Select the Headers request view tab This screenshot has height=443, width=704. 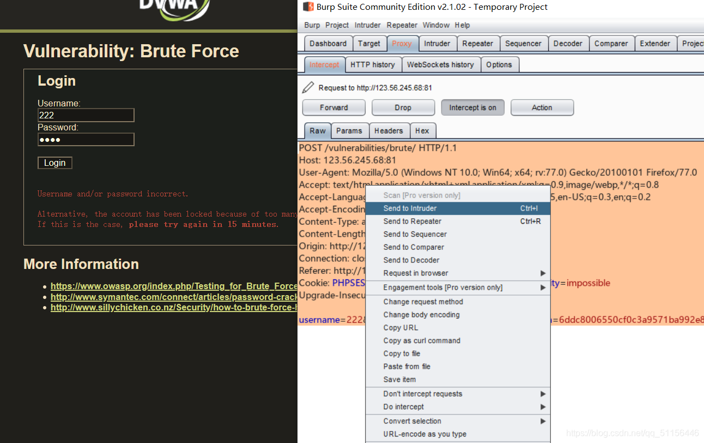tap(389, 131)
